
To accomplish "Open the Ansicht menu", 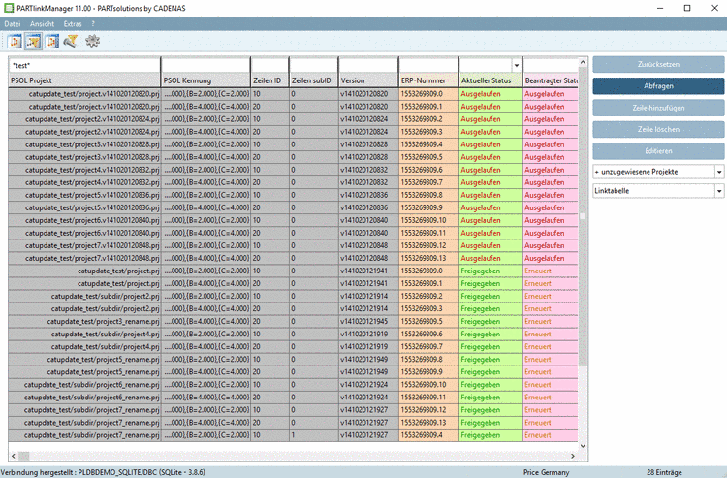I will pos(43,22).
